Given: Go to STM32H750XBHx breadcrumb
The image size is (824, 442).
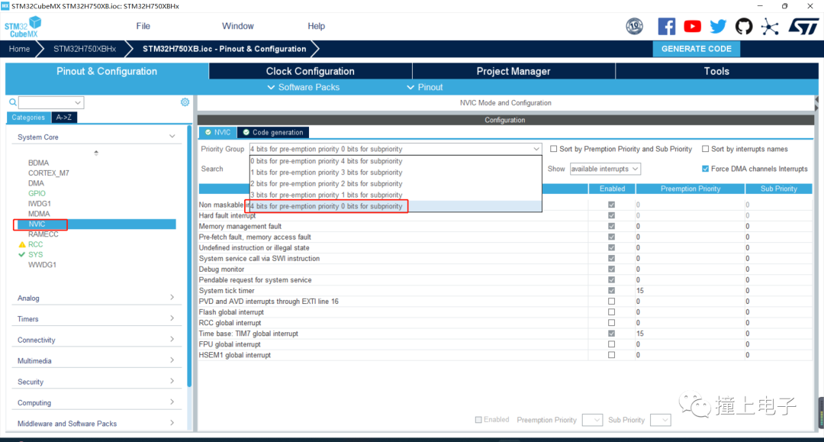Looking at the screenshot, I should pyautogui.click(x=85, y=49).
